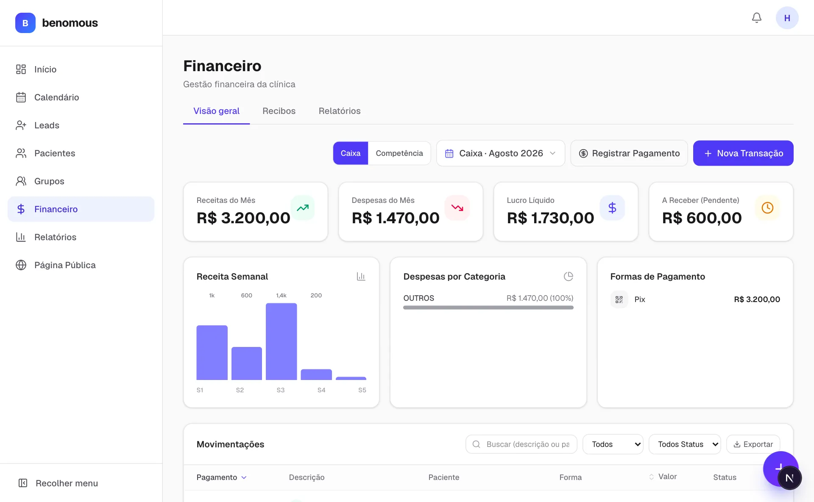Click the Valor column header
814x502 pixels.
coord(667,477)
